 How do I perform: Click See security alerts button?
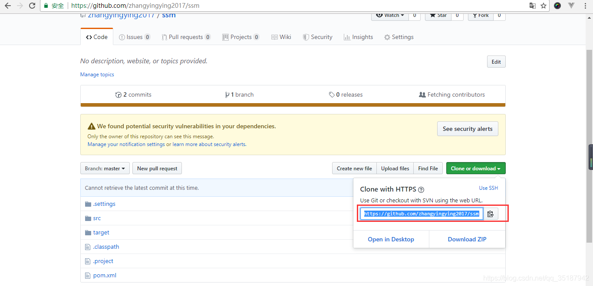click(x=468, y=129)
